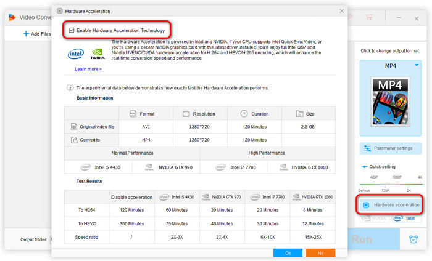Screen dimensions: 432x261
Task: Click the Hardware acceleration button in sidebar
Action: (390, 205)
